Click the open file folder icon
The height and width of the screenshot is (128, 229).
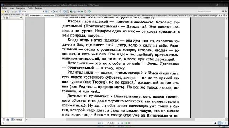tap(3, 11)
